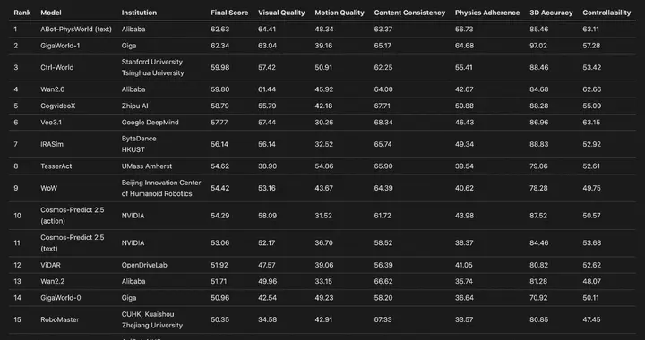Click the ByteDance HKUST institution cell
This screenshot has height=340, width=645.
(x=139, y=144)
